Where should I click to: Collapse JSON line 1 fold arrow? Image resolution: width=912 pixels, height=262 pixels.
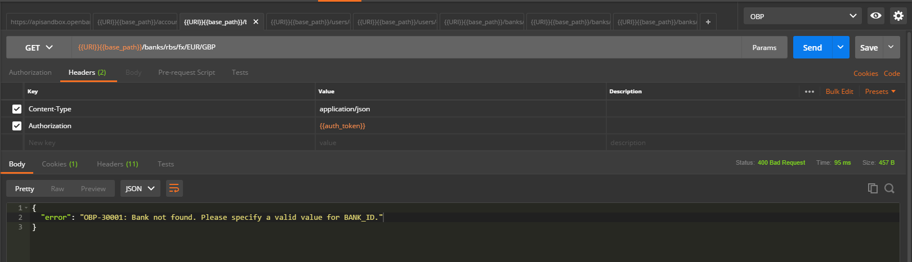[x=26, y=207]
